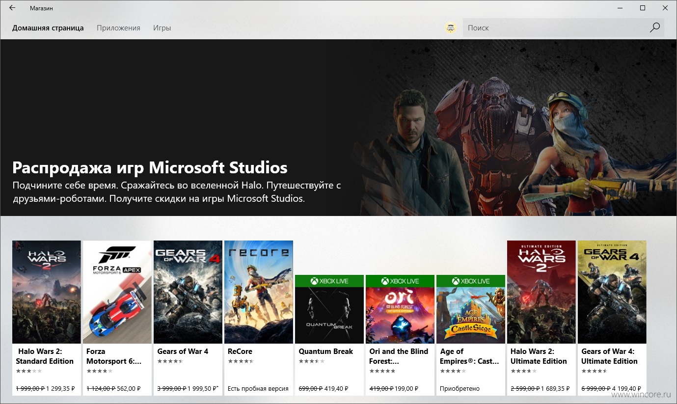Image resolution: width=677 pixels, height=404 pixels.
Task: Click the Приобретено label
Action: tap(460, 388)
